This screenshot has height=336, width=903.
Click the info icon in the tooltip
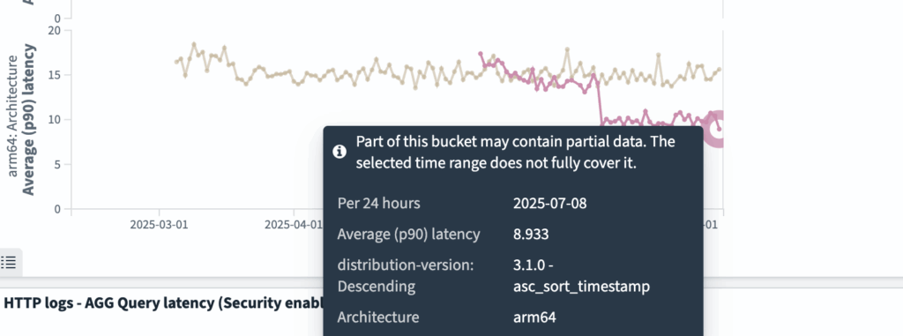click(340, 152)
